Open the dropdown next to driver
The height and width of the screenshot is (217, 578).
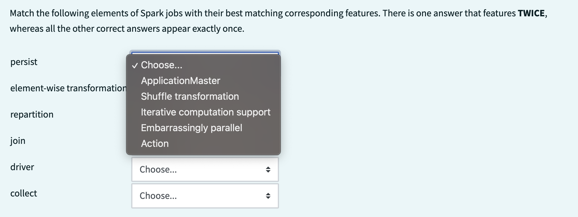(204, 169)
